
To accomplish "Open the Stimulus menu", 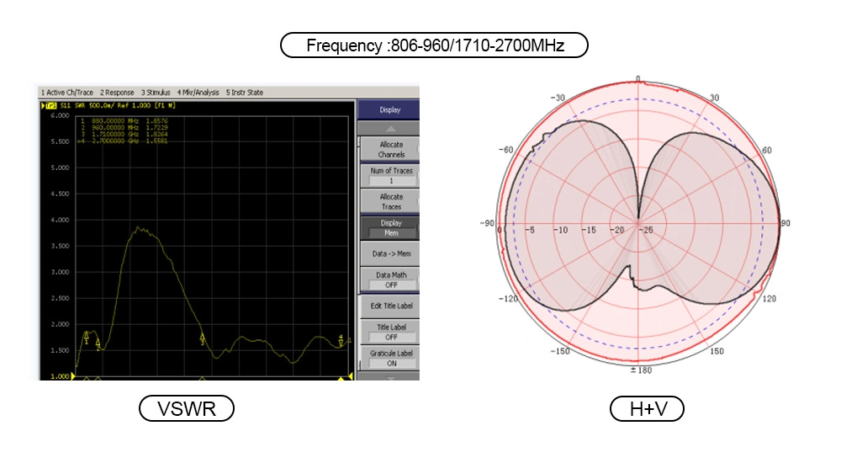I will [x=156, y=93].
